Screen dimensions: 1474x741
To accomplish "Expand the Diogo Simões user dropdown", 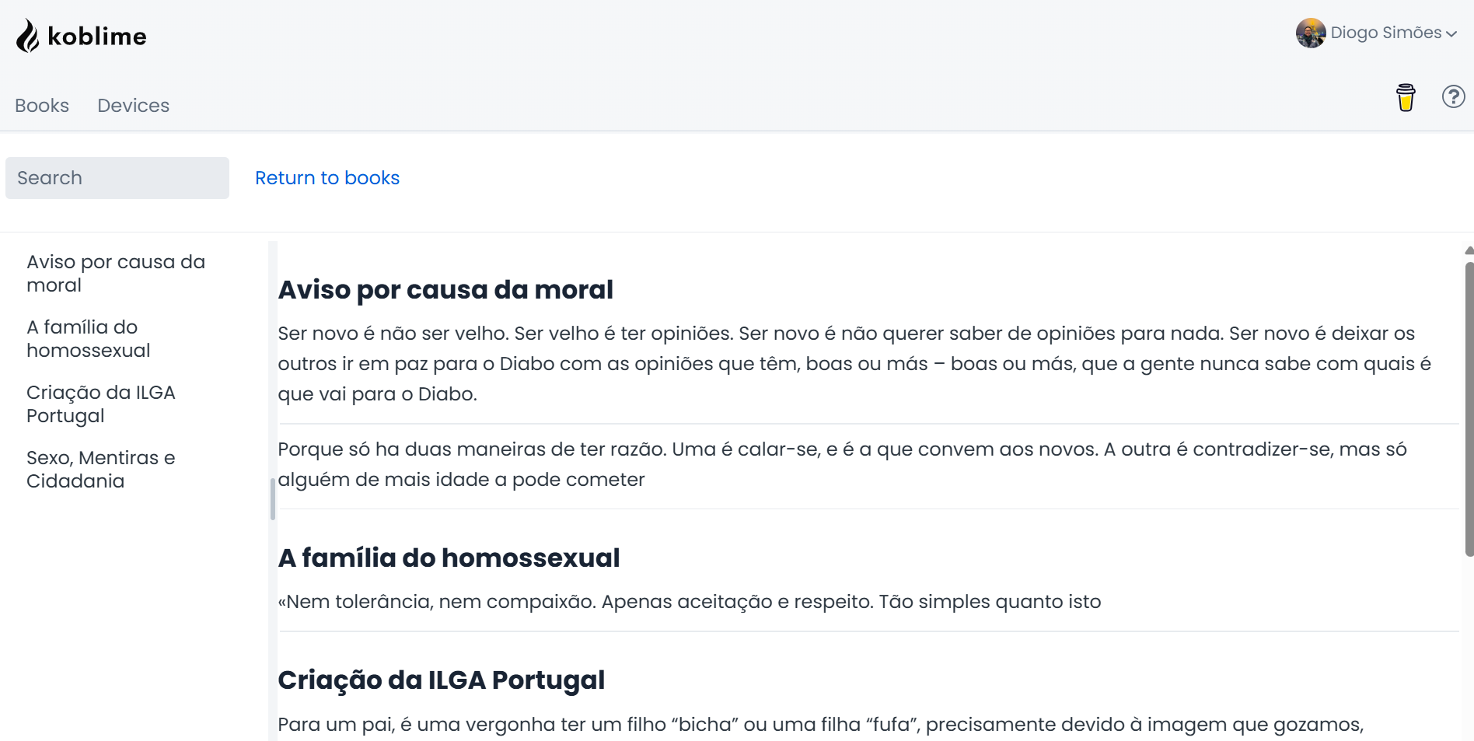I will [1451, 33].
